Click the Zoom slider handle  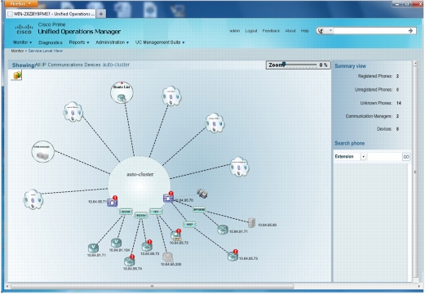284,64
